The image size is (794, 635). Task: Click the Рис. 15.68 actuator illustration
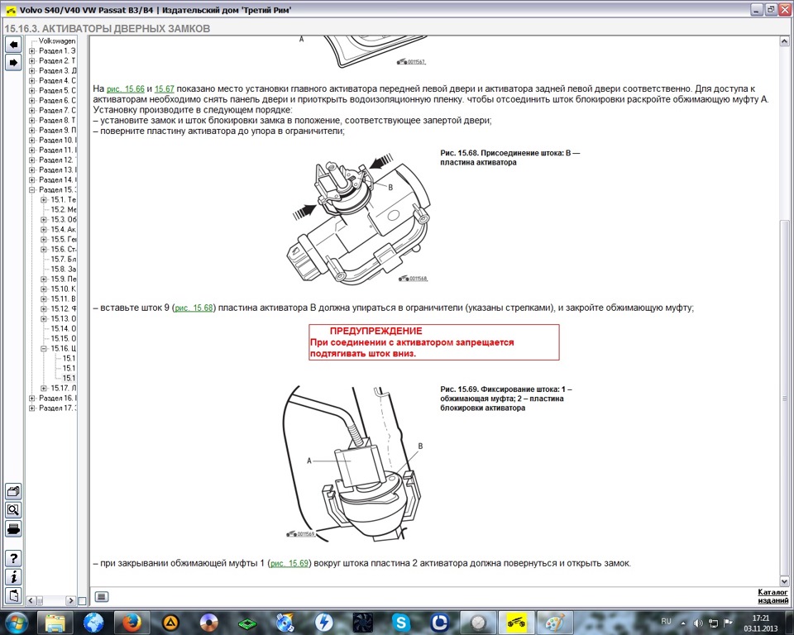tap(360, 217)
